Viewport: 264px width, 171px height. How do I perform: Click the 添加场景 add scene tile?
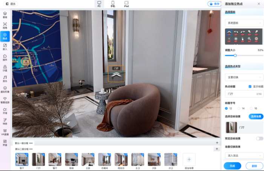[x=189, y=159]
